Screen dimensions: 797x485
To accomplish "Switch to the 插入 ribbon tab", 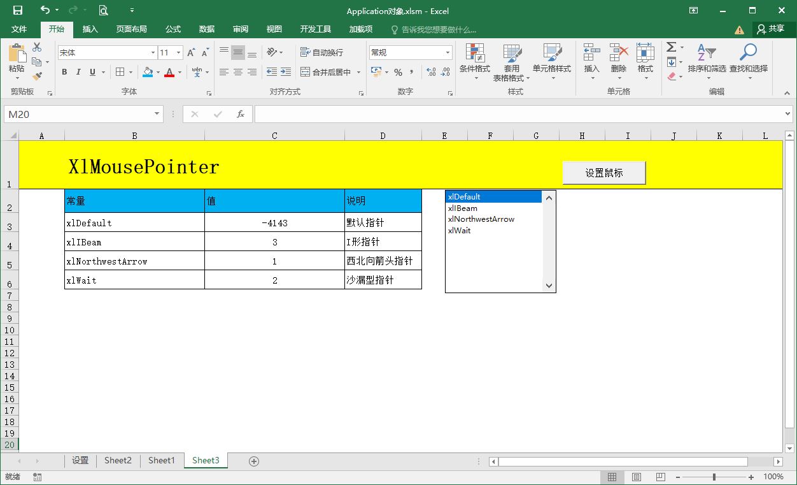I will coord(90,28).
